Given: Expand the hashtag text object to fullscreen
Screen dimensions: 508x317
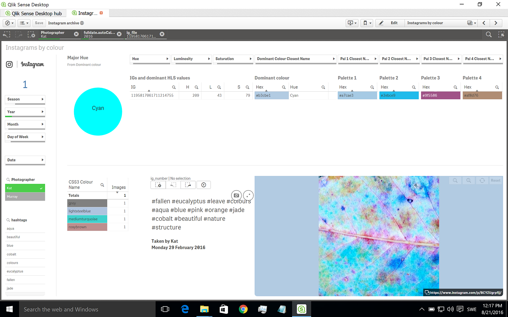Looking at the screenshot, I should tap(248, 195).
